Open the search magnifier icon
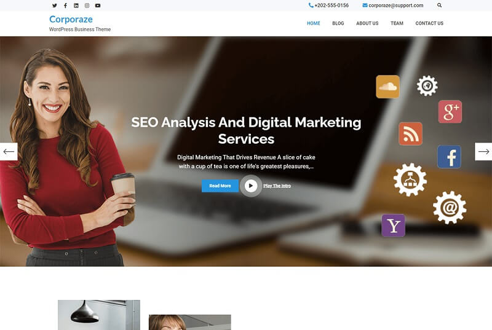This screenshot has height=330, width=492. (x=439, y=6)
